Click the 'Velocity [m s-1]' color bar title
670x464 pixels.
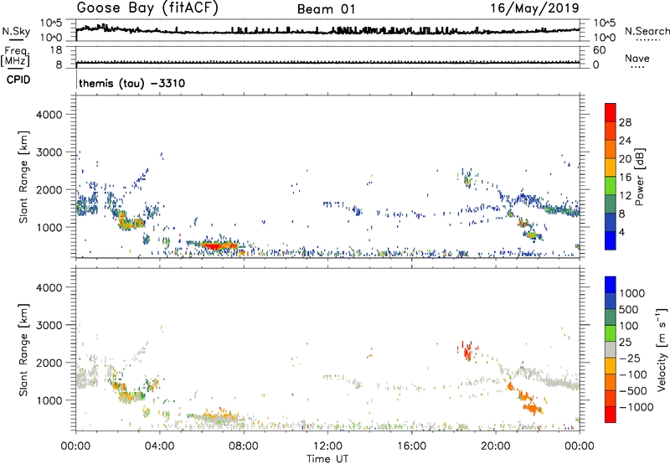(662, 349)
